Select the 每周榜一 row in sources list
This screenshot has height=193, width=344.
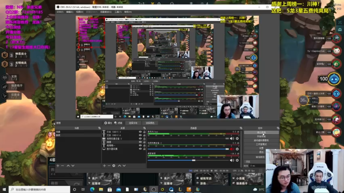pyautogui.click(x=124, y=145)
